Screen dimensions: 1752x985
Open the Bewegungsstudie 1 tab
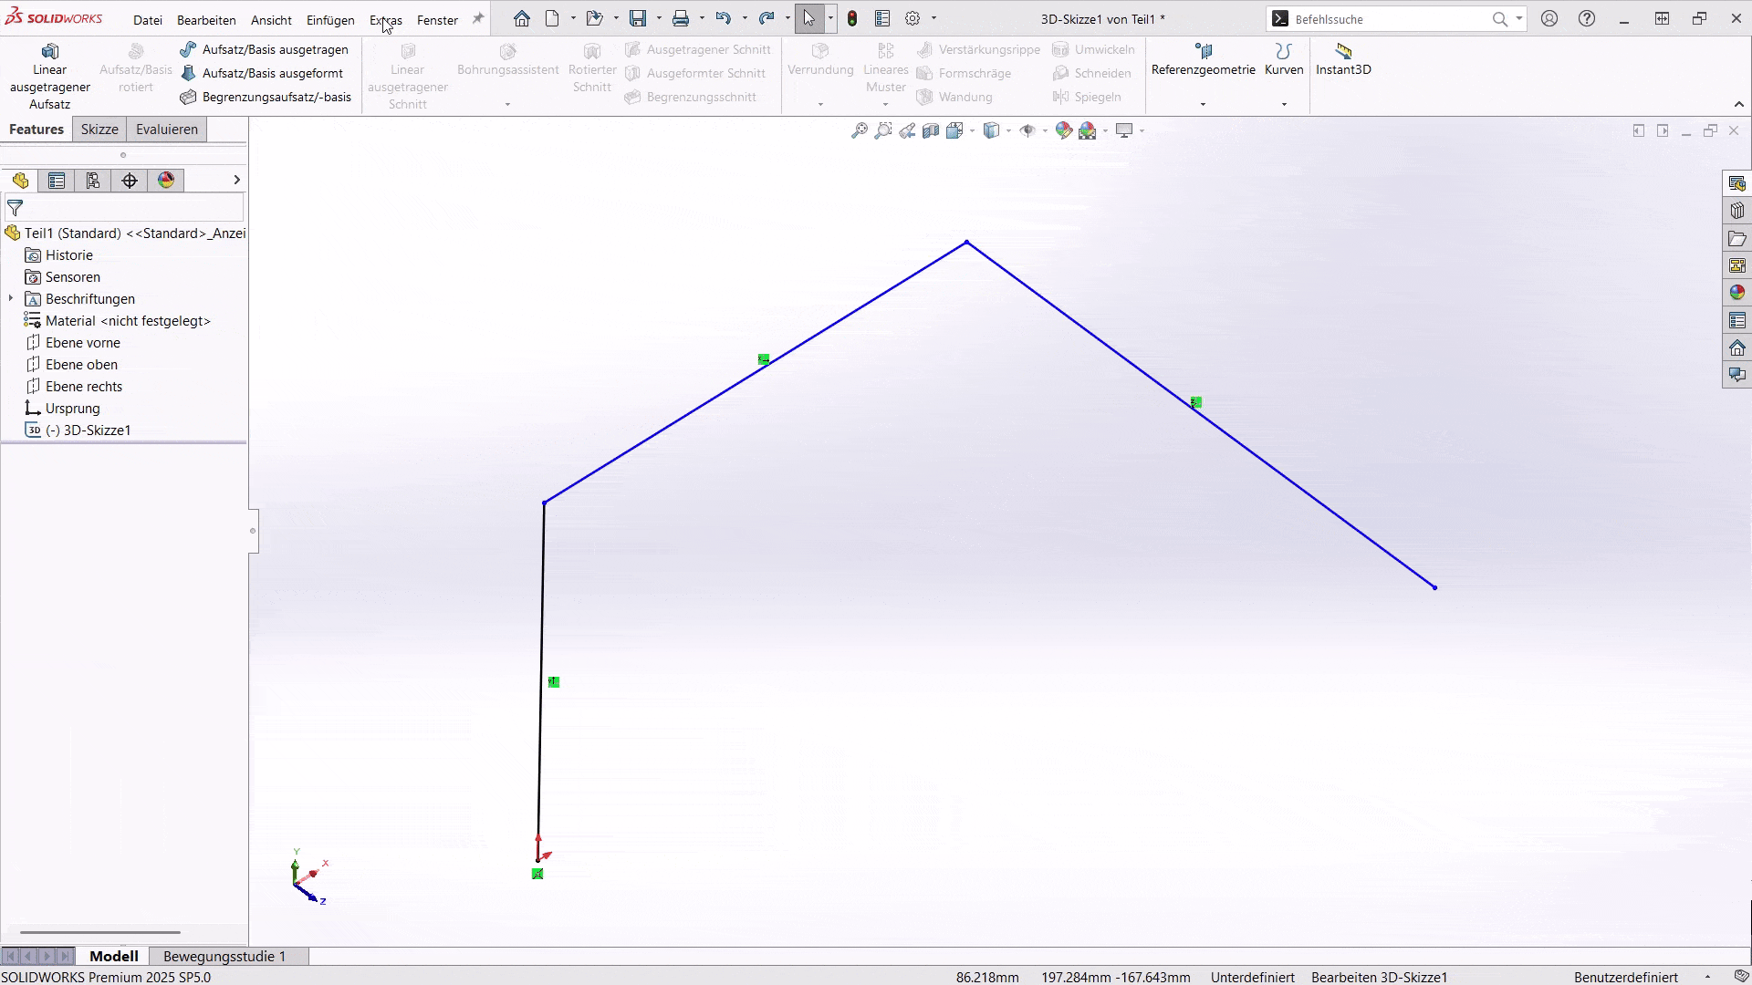click(x=224, y=956)
